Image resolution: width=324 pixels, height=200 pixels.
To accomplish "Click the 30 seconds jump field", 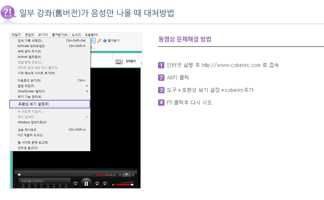I will click(x=126, y=174).
